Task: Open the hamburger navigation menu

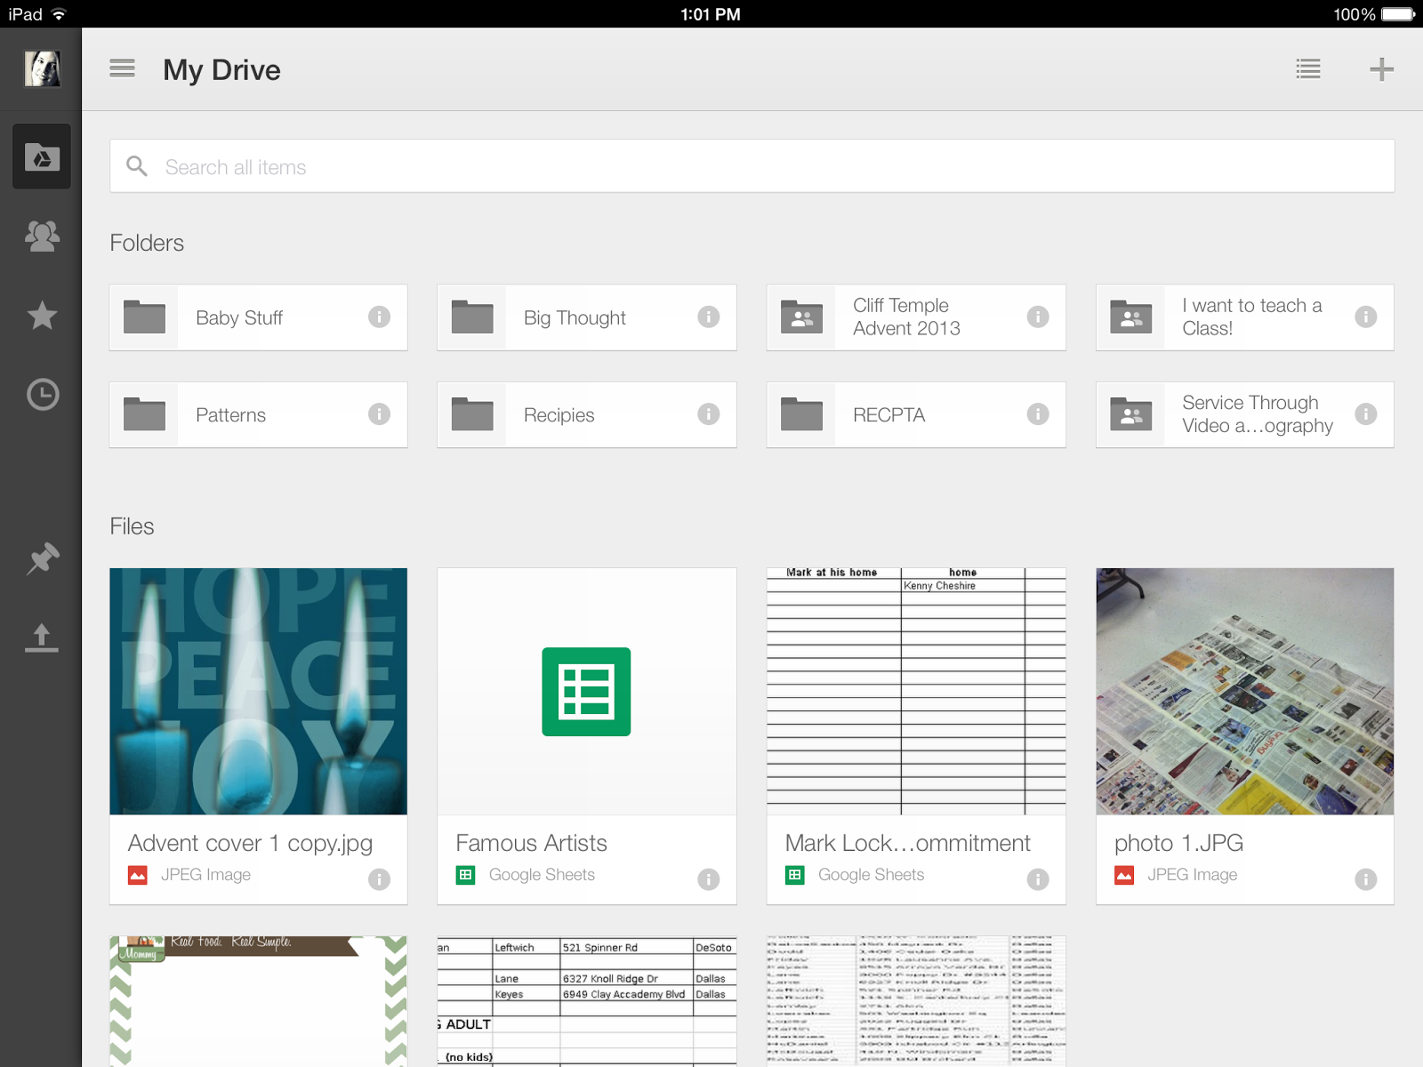Action: pos(122,68)
